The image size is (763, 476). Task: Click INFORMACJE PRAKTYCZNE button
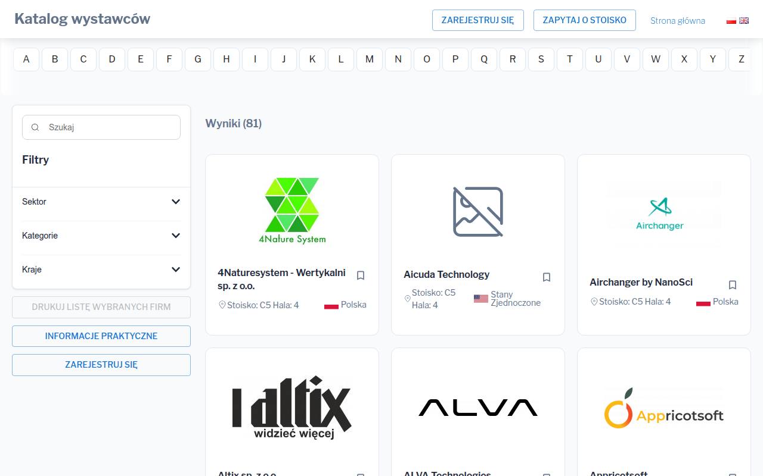pyautogui.click(x=101, y=336)
